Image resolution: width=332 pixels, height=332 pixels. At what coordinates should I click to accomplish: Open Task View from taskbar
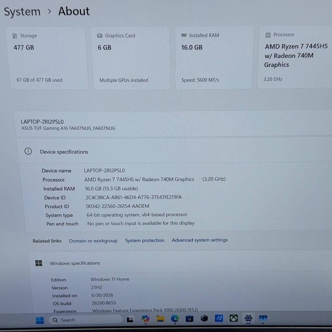[130, 319]
